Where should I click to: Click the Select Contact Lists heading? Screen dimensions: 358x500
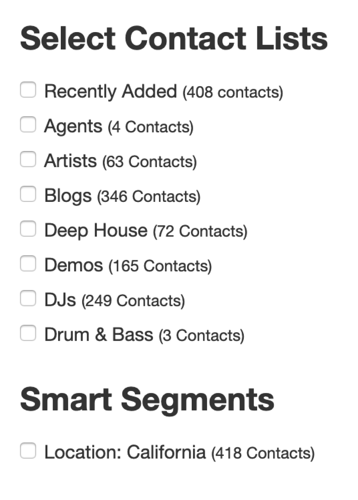174,37
